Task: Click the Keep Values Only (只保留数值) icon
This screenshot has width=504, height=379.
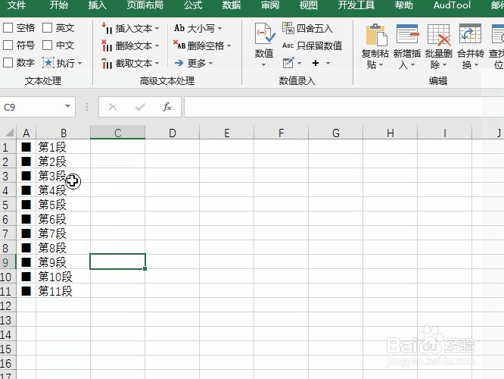Action: [288, 45]
